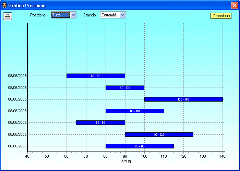Click the date label beside the 80 - 115 bar

pyautogui.click(x=17, y=146)
